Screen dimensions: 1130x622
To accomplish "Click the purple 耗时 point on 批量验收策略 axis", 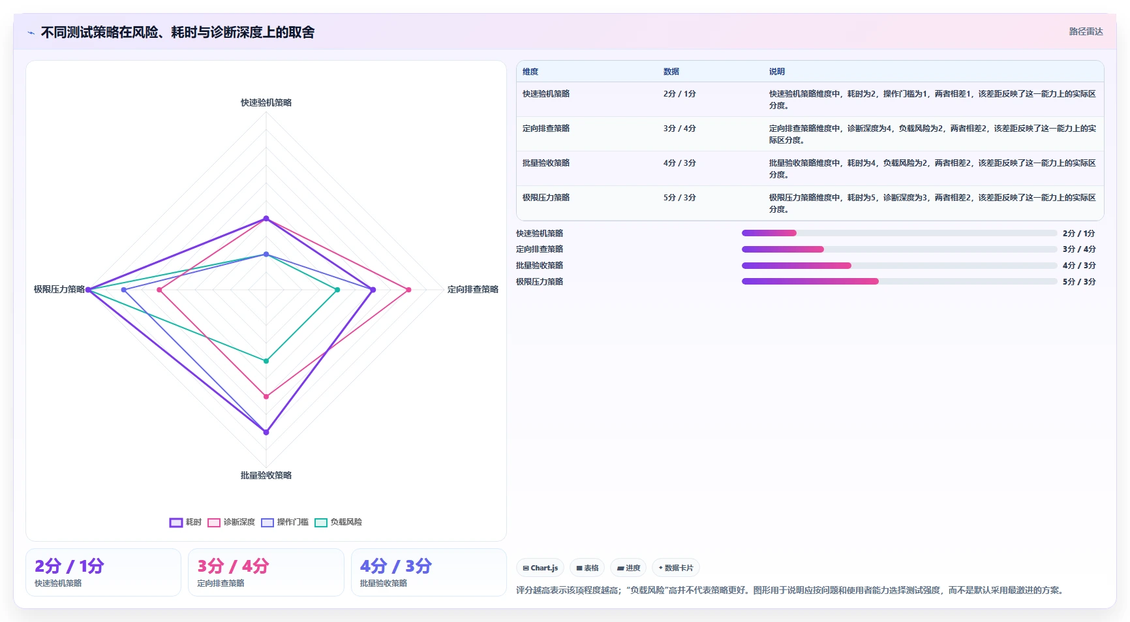I will (266, 432).
